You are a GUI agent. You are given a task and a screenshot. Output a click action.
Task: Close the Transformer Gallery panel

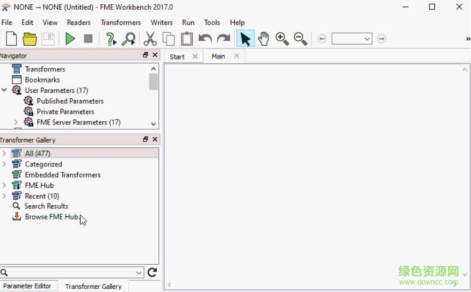155,139
